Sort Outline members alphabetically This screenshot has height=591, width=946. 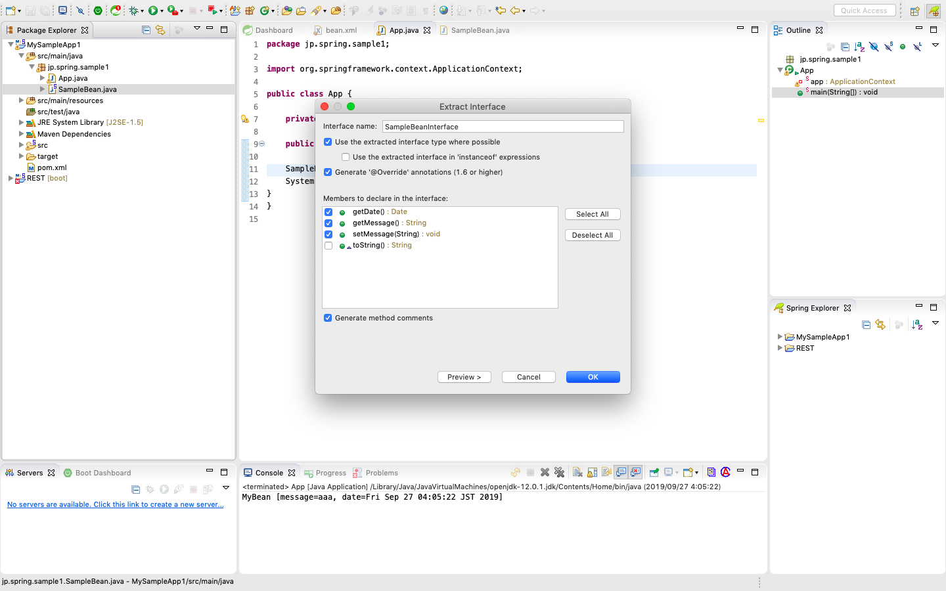(x=859, y=47)
